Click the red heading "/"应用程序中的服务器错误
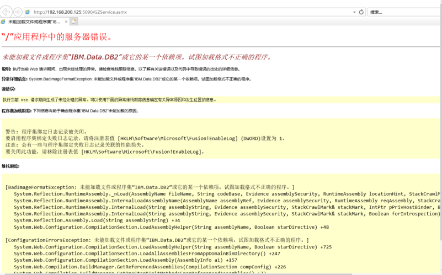Image resolution: width=442 pixels, height=275 pixels. tap(57, 37)
